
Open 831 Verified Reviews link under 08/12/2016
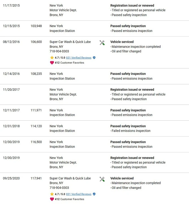pos(79,58)
